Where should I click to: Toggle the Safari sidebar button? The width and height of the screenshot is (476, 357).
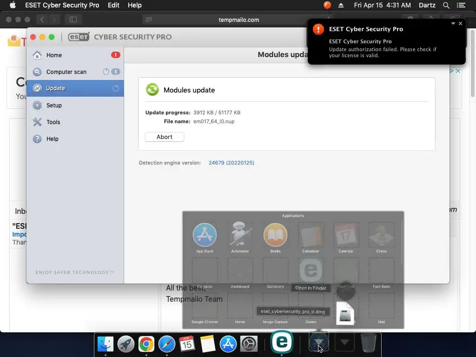tap(73, 20)
